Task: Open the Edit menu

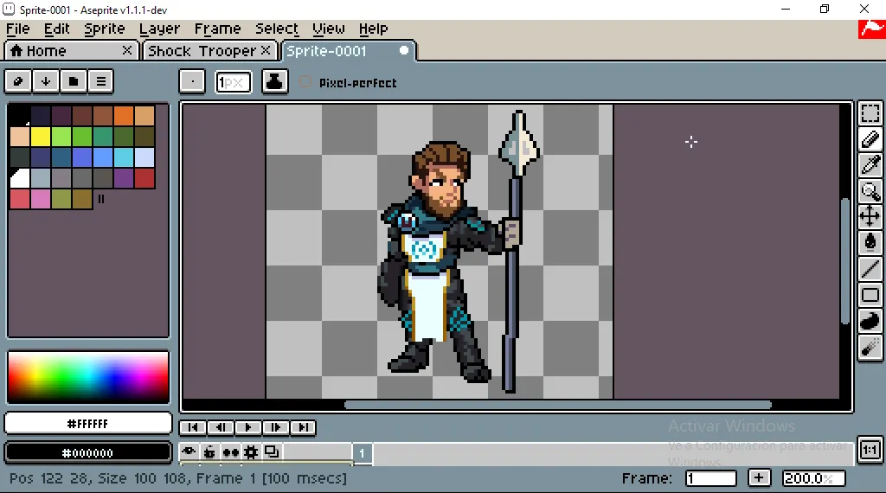Action: click(57, 29)
